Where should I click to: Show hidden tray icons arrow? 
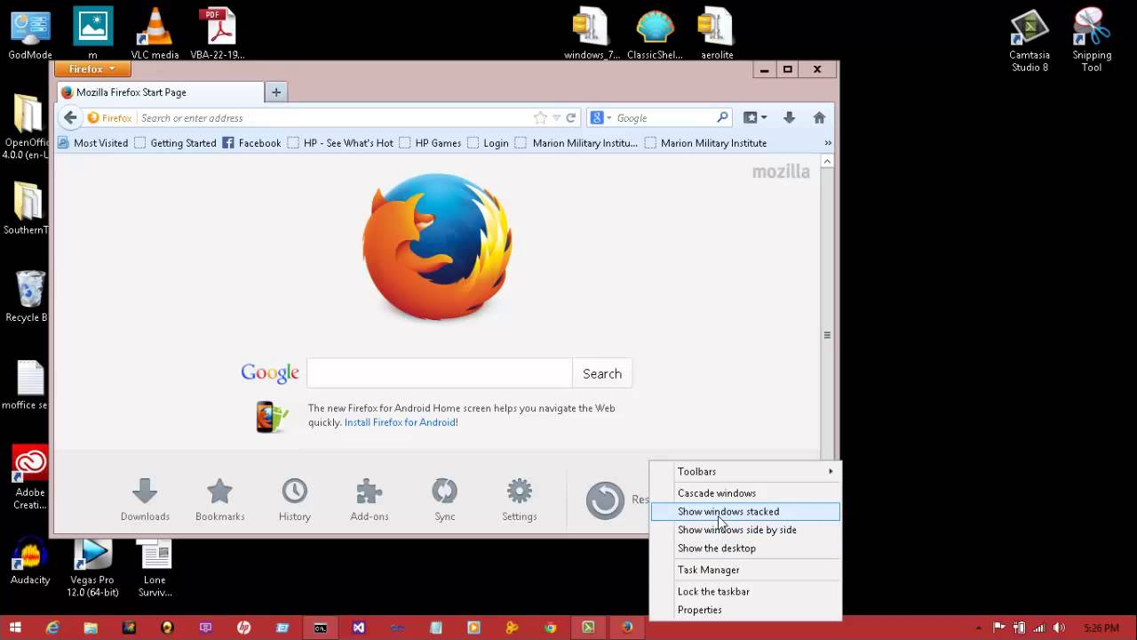(x=979, y=628)
